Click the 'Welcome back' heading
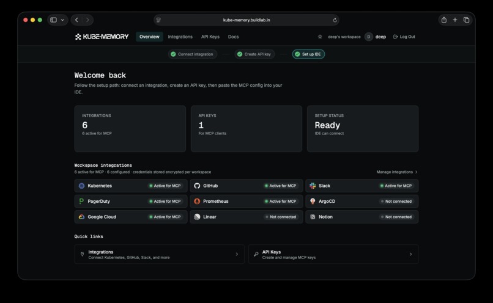The height and width of the screenshot is (303, 493). click(100, 75)
